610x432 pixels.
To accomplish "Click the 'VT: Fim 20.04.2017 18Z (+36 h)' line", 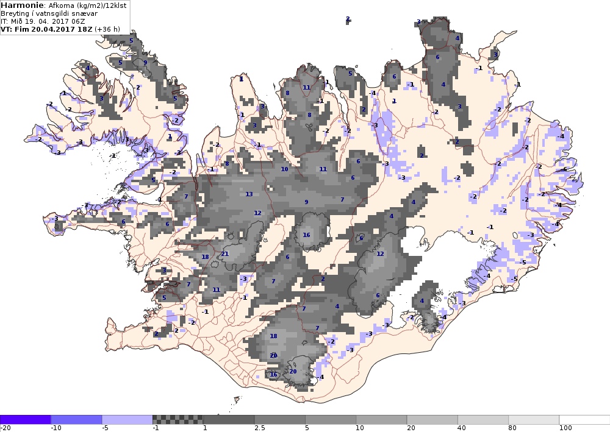I will tap(60, 29).
